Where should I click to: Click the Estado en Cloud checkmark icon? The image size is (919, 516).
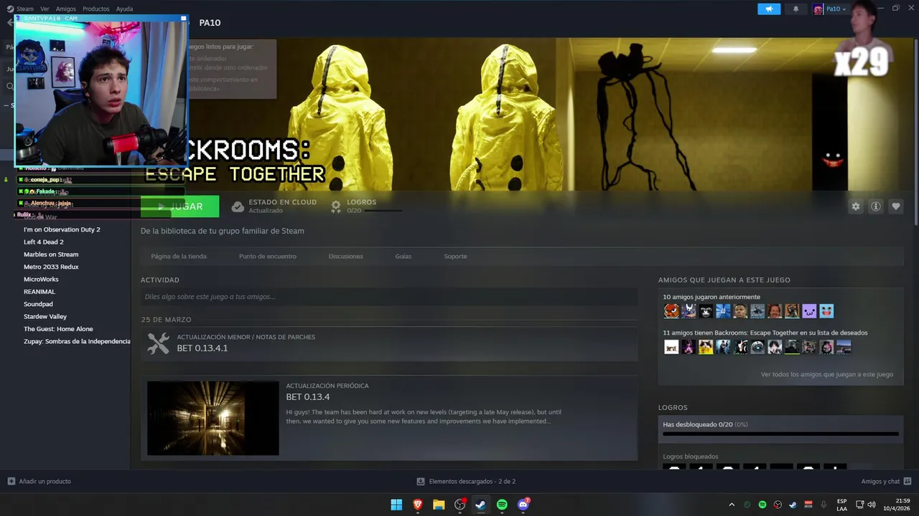point(238,206)
